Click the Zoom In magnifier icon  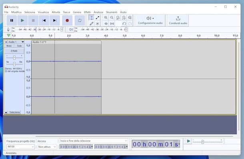106,18
